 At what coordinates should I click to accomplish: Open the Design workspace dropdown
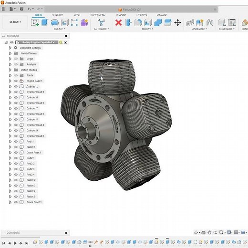click(x=15, y=22)
